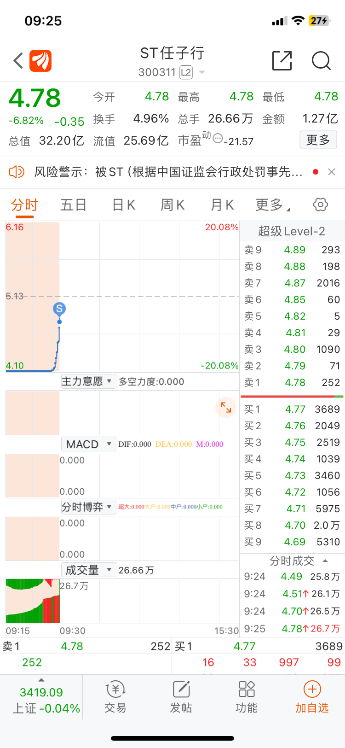The height and width of the screenshot is (748, 345).
Task: Tap the back arrow icon
Action: tap(18, 61)
